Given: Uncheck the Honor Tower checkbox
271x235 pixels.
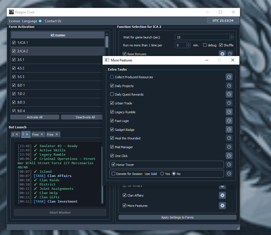Looking at the screenshot, I should pyautogui.click(x=113, y=165).
